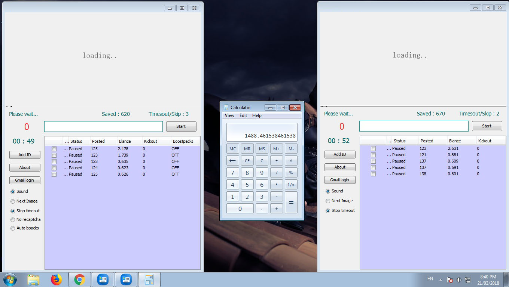Open the Calculator Edit menu

click(x=243, y=115)
